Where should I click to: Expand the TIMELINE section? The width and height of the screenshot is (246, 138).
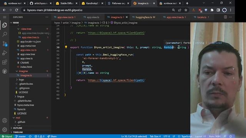click(x=30, y=132)
